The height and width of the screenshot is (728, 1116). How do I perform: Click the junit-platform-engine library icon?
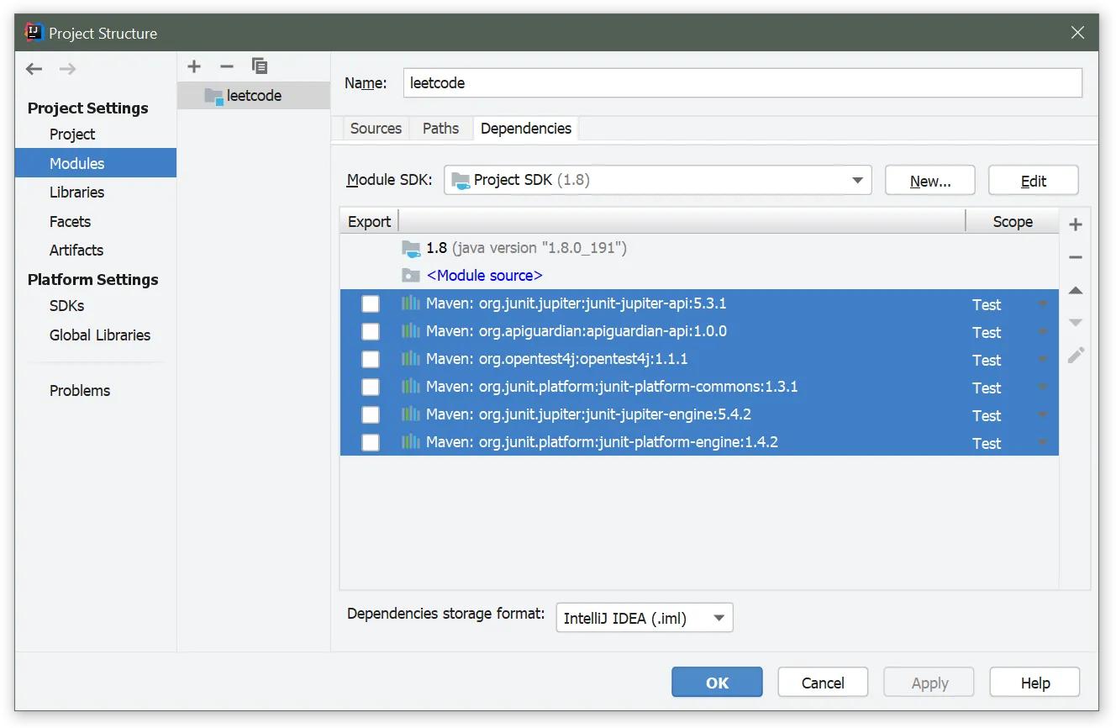(x=410, y=442)
